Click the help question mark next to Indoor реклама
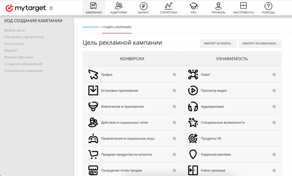Image resolution: width=292 pixels, height=176 pixels. point(274,170)
